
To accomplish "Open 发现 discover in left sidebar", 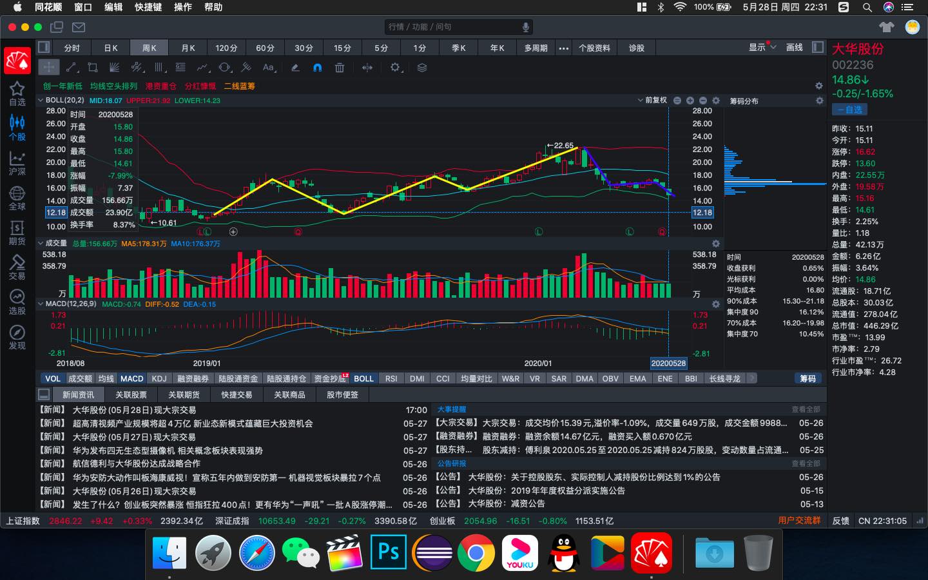I will tap(17, 337).
